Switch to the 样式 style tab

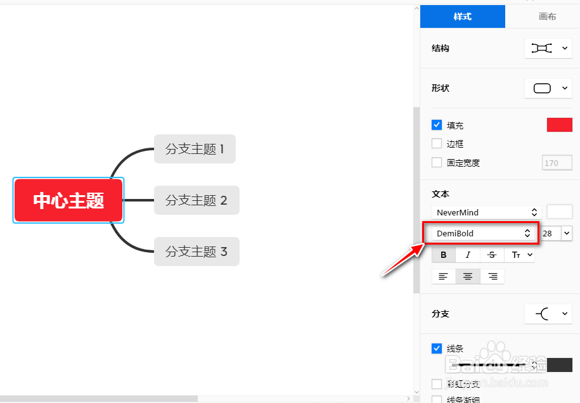[x=462, y=16]
